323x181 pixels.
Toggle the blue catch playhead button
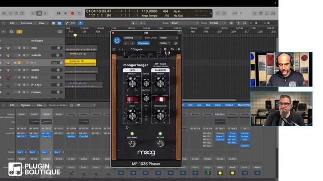pyautogui.click(x=81, y=23)
